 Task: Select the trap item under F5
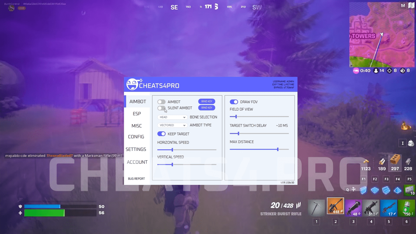[x=409, y=190]
